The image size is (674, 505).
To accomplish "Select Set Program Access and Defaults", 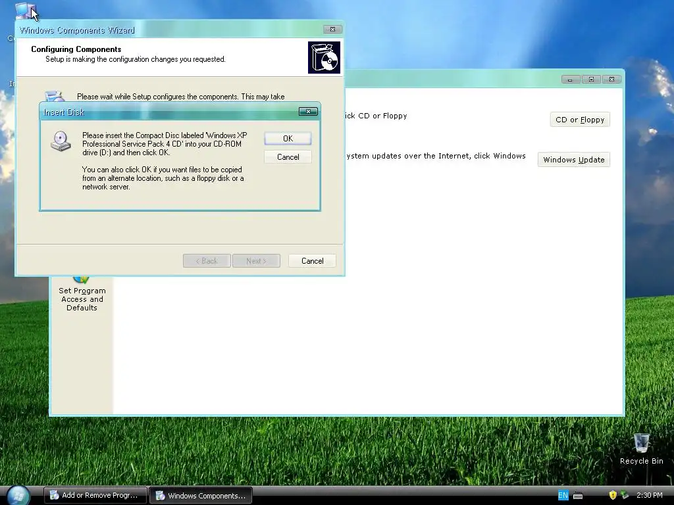I will tap(82, 295).
